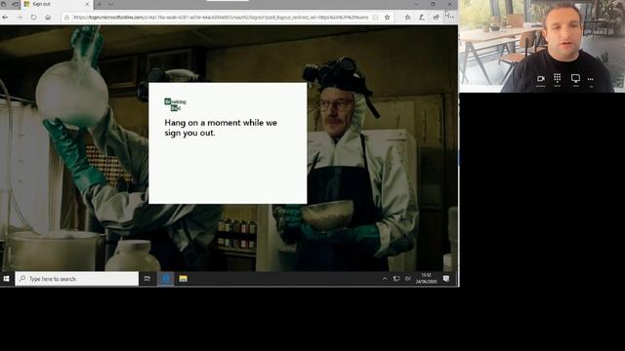
Task: Close the Sign out tab
Action: click(x=88, y=4)
